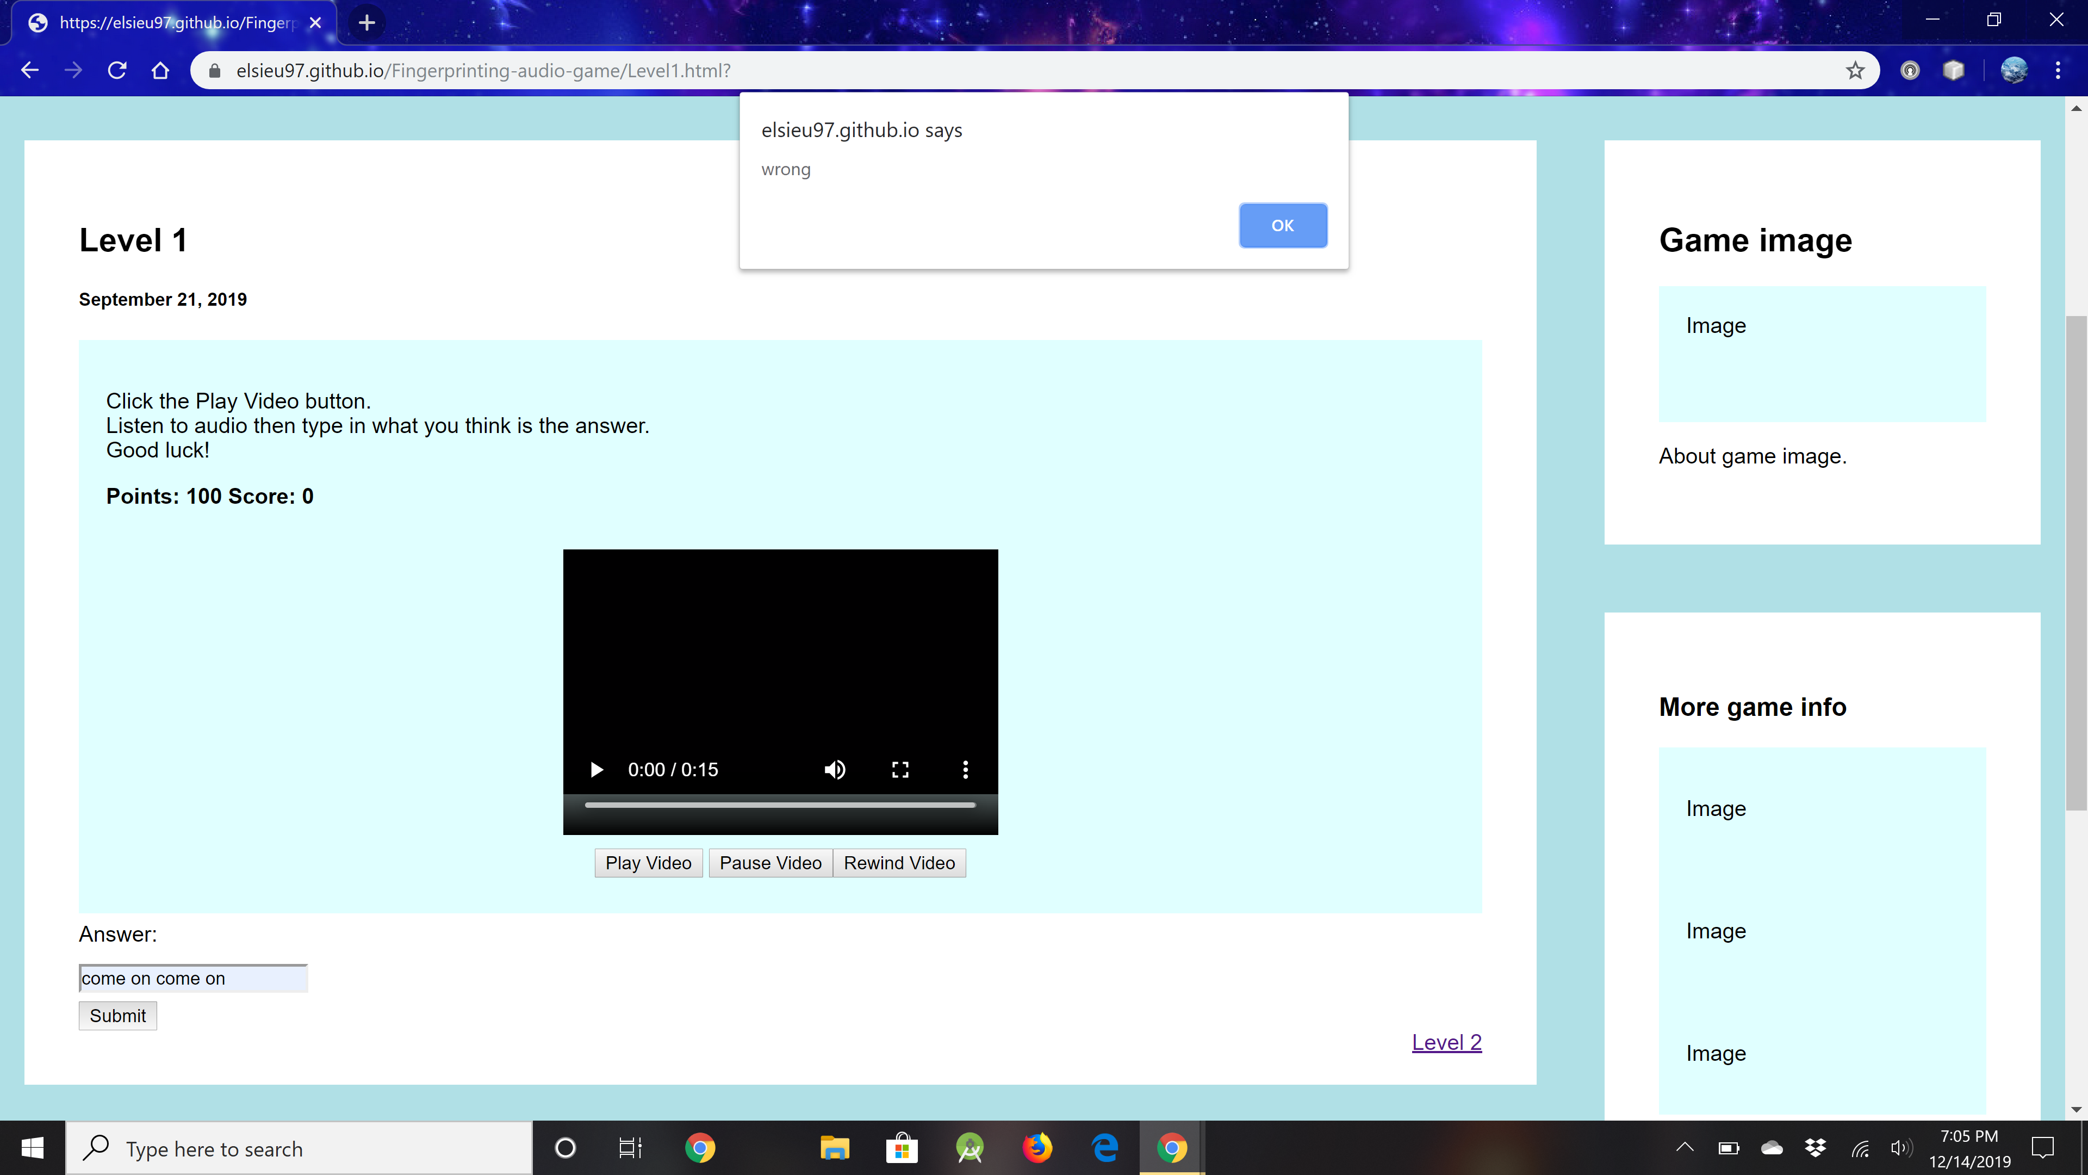Screen dimensions: 2088x1175
Task: Click the play icon in the video player
Action: (x=596, y=769)
